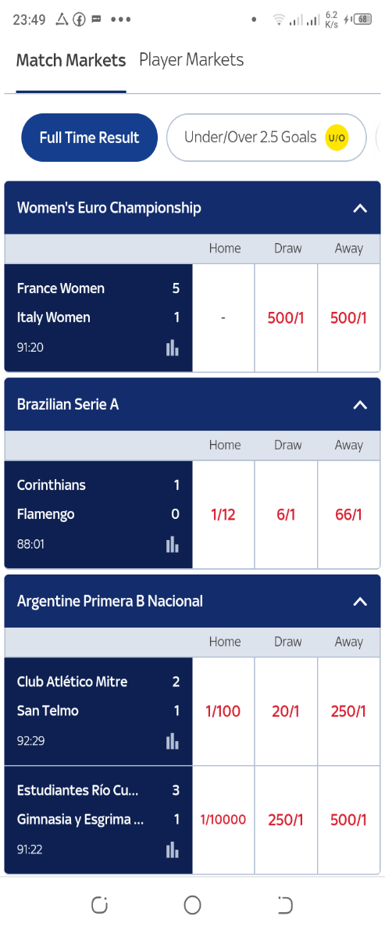385x934 pixels.
Task: Open stats icon for Estudiantes Río Cuarto match
Action: coord(173,850)
